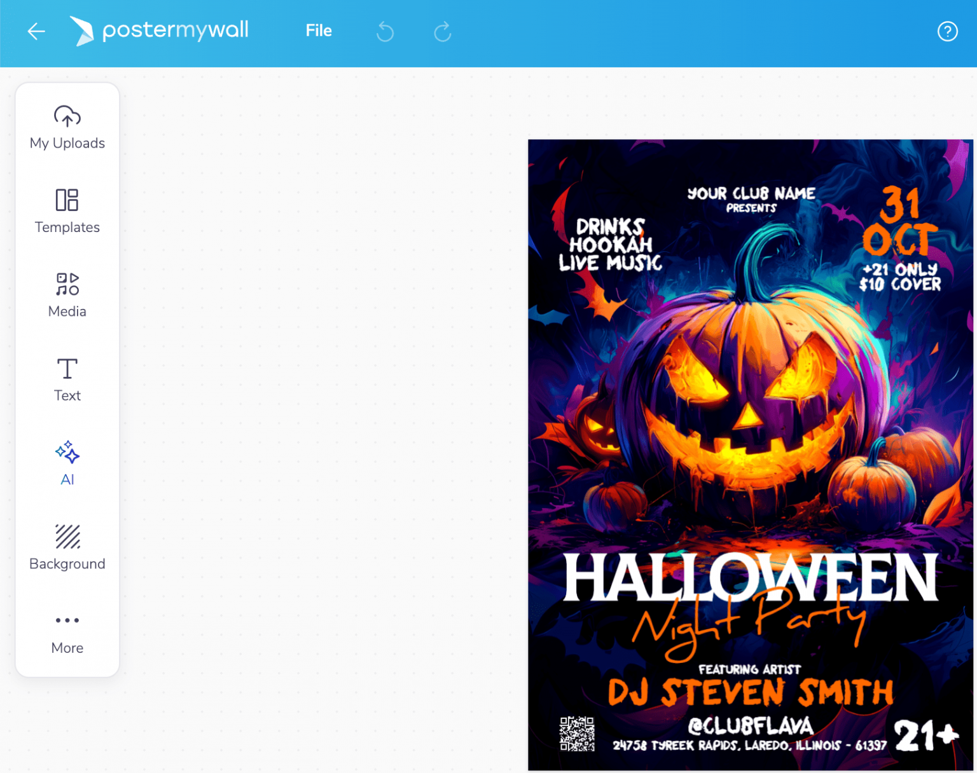Open the My Uploads panel
977x773 pixels.
click(67, 128)
